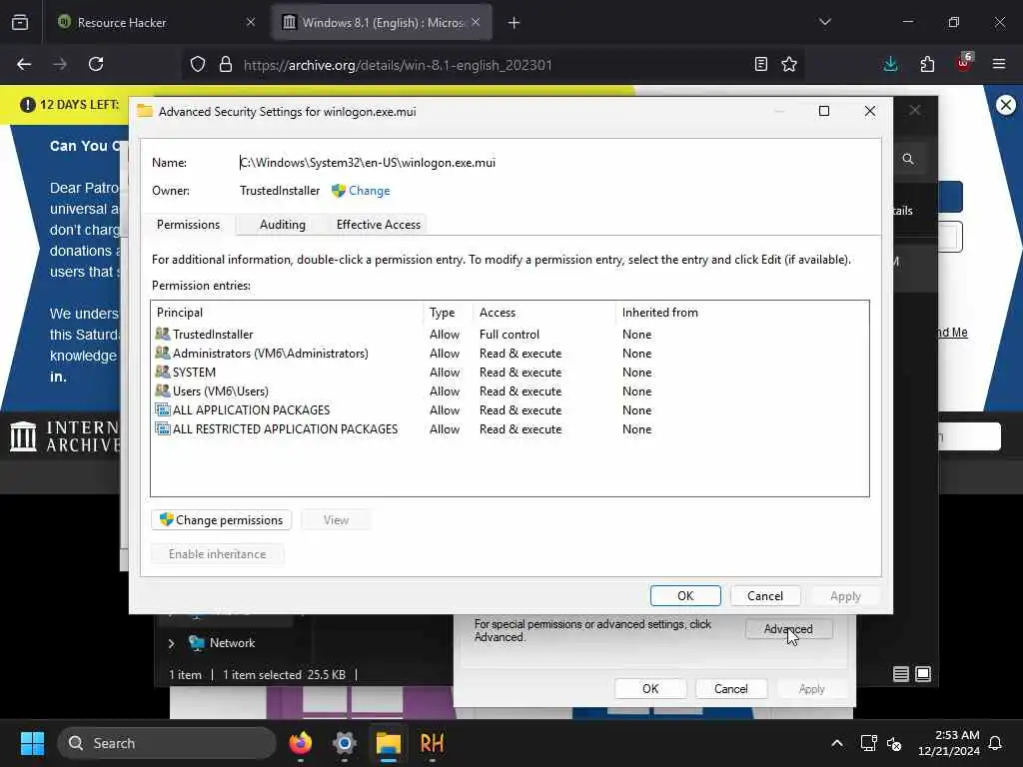Image resolution: width=1023 pixels, height=767 pixels.
Task: Click the Firefox back arrow
Action: point(24,64)
